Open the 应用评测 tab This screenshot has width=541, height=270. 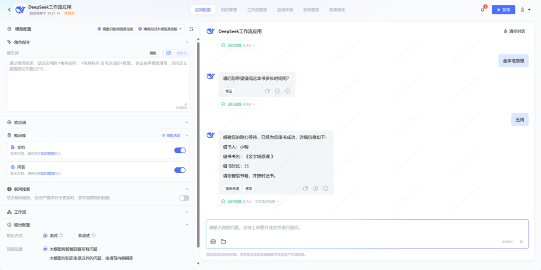tap(285, 10)
